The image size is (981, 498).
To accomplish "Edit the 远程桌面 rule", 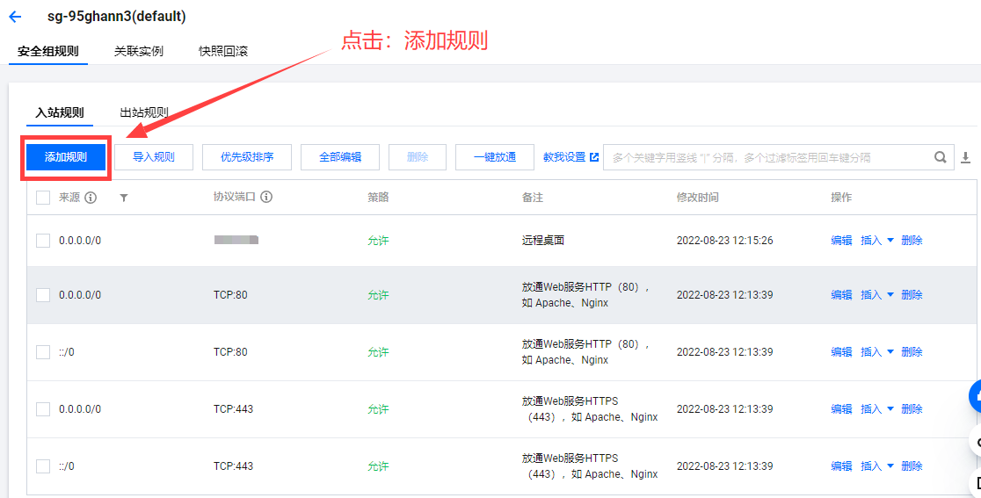I will click(841, 240).
